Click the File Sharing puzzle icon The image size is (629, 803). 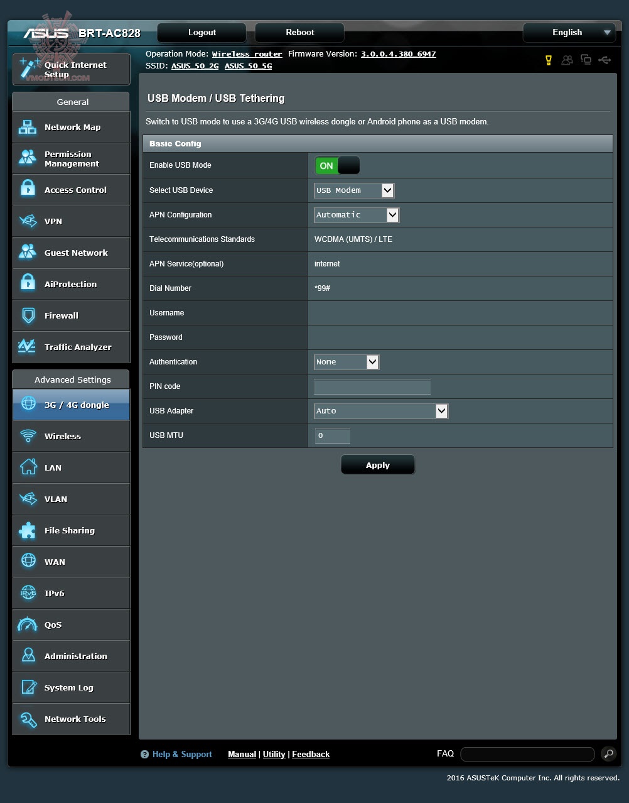pos(28,530)
